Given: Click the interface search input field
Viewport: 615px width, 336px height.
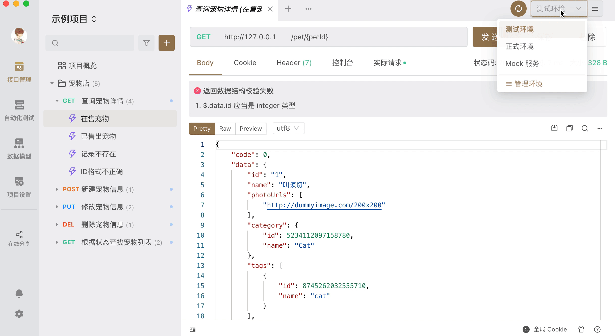Looking at the screenshot, I should tap(93, 43).
